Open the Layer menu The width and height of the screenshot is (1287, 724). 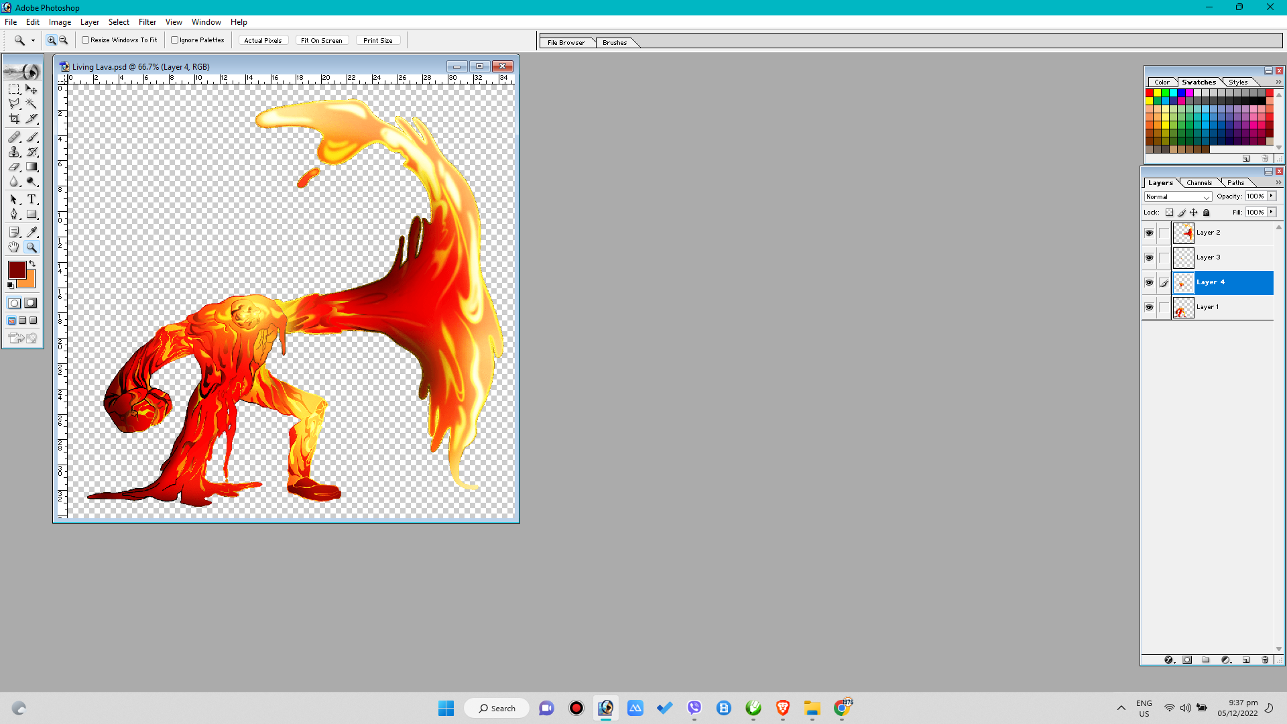click(x=90, y=22)
